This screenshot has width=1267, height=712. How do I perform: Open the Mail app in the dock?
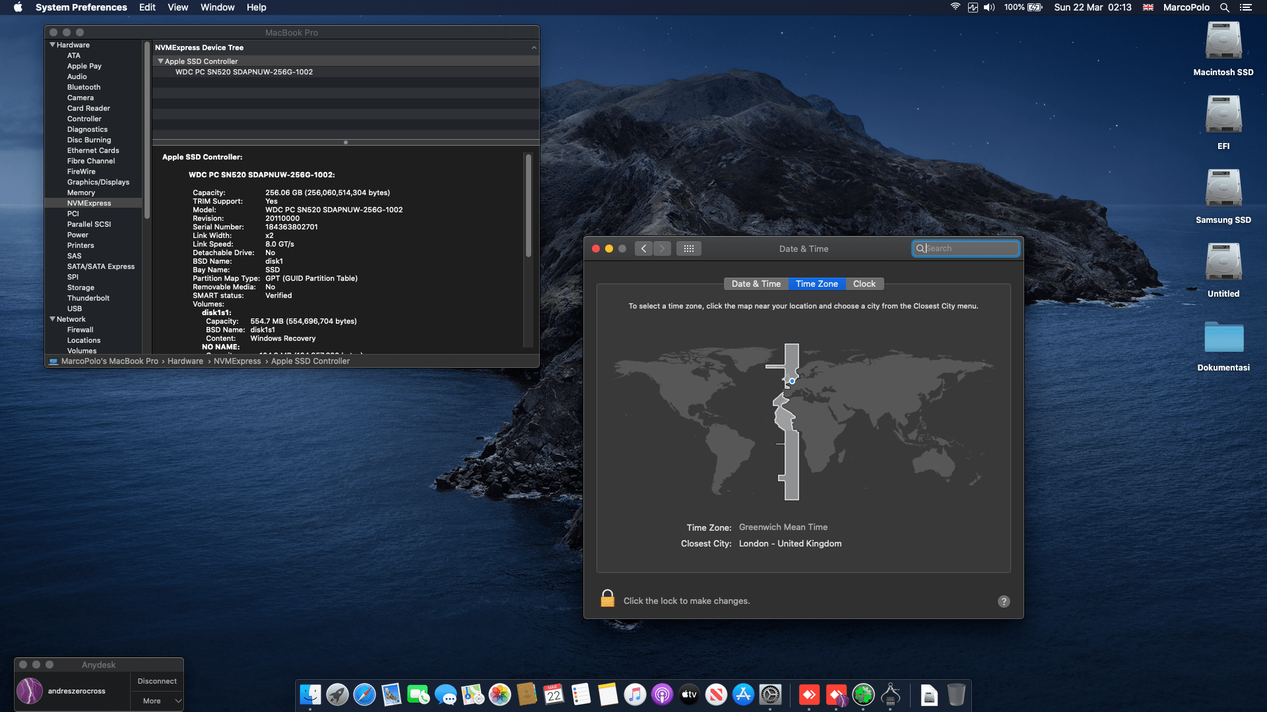point(391,694)
